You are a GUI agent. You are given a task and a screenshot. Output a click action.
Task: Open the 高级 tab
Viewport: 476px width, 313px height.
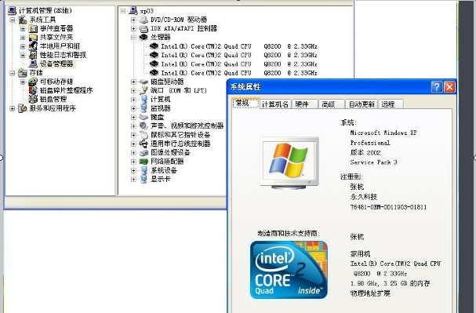(x=331, y=104)
